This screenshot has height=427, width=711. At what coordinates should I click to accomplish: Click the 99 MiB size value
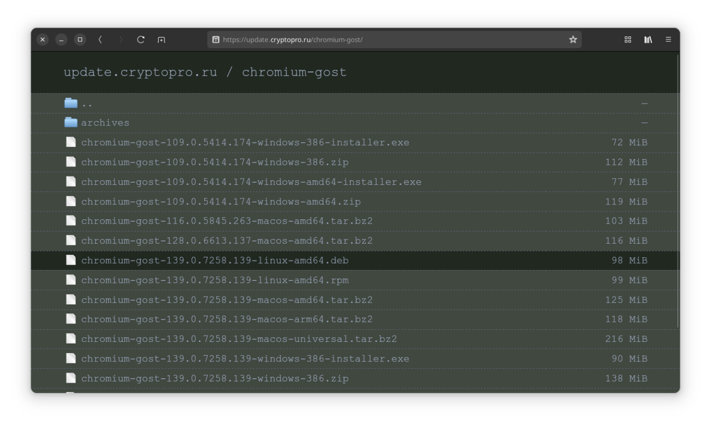point(630,280)
